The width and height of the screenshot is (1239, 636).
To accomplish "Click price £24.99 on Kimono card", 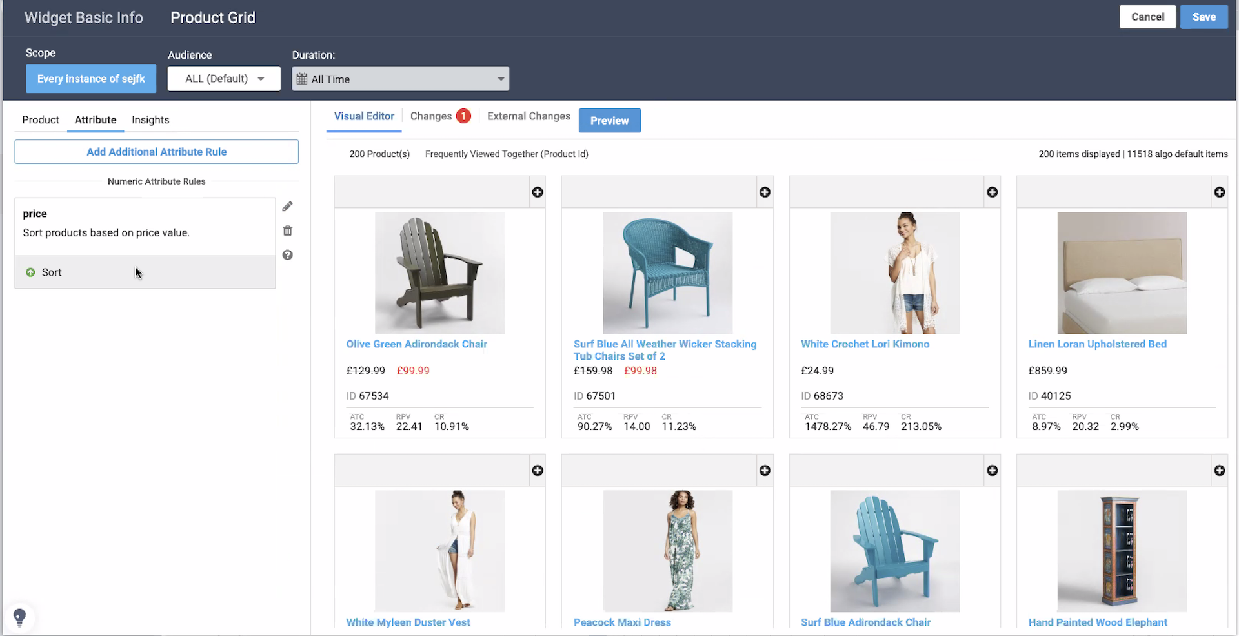I will 817,371.
